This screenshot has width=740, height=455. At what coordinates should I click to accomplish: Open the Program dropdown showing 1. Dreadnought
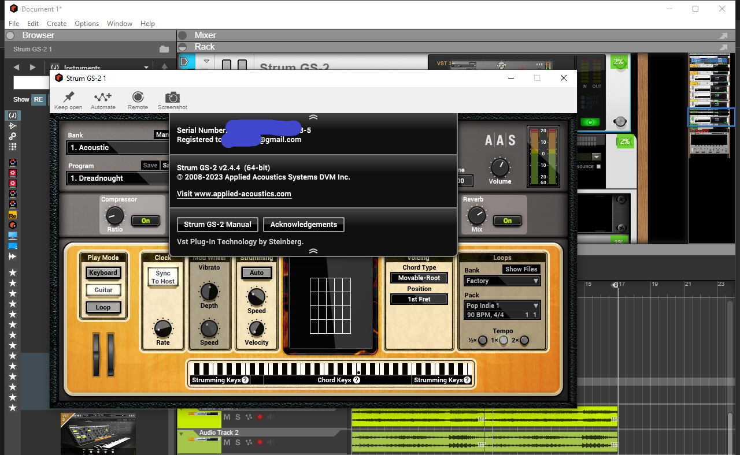coord(118,178)
